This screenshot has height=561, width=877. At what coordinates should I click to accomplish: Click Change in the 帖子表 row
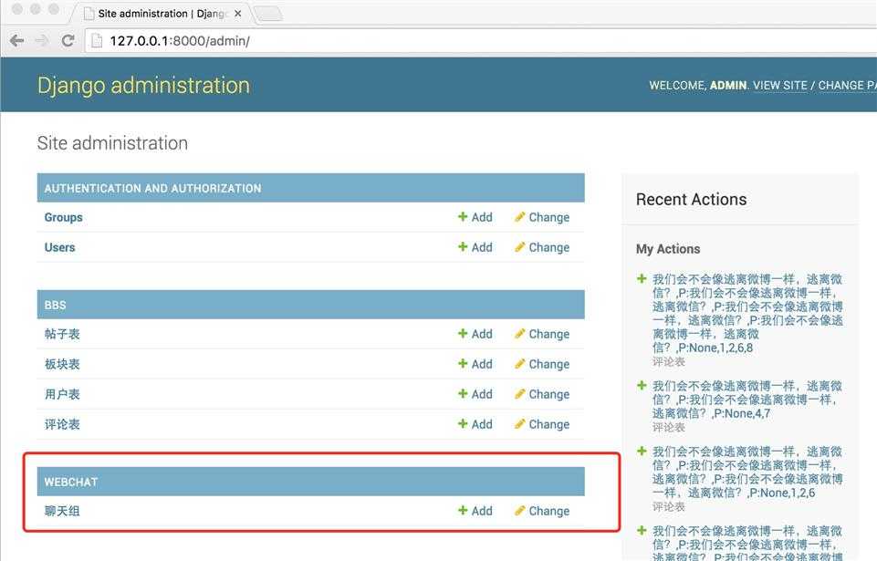(x=548, y=335)
